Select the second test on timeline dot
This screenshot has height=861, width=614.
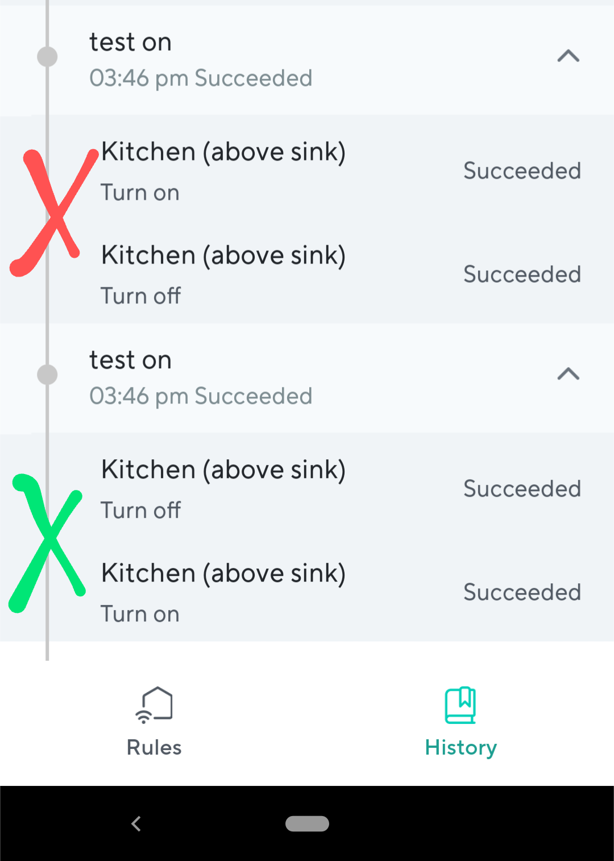pos(47,374)
